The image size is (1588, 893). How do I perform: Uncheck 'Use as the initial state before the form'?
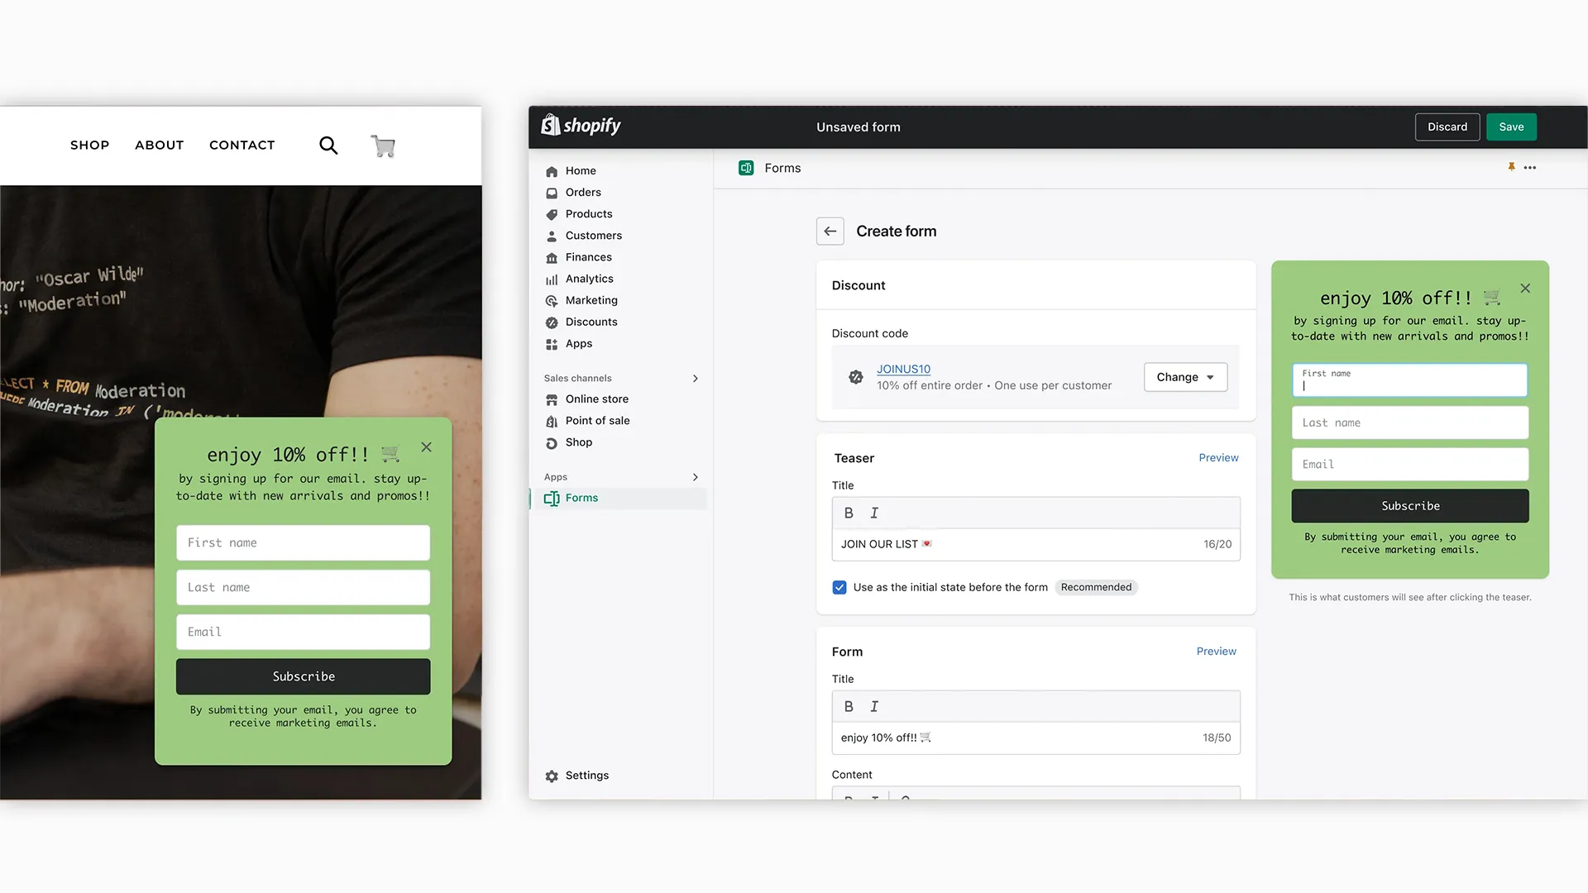(839, 587)
